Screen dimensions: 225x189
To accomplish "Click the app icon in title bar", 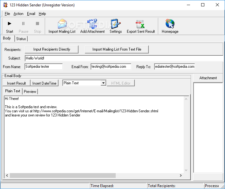I will tap(5, 5).
